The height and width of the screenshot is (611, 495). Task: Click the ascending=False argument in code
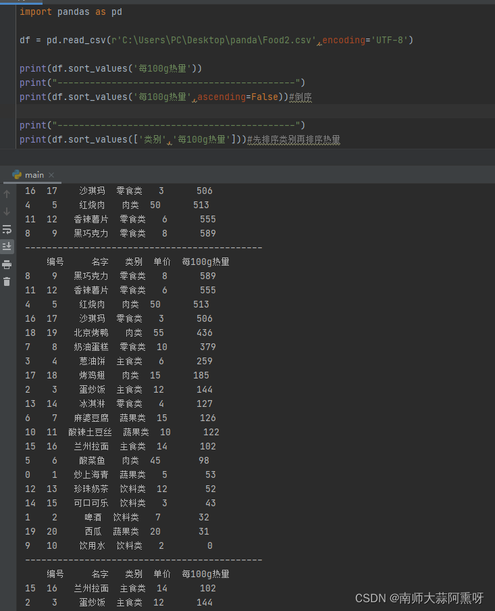[x=238, y=97]
